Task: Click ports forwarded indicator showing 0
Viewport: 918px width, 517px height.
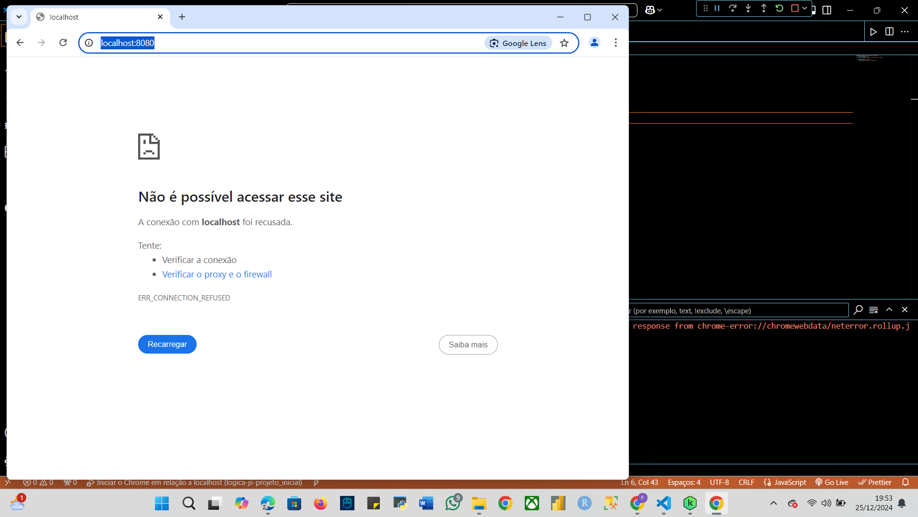Action: tap(71, 483)
